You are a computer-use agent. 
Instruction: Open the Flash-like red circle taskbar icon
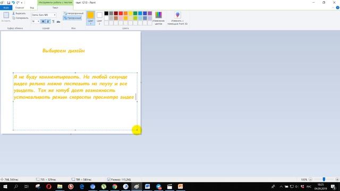coord(71,186)
